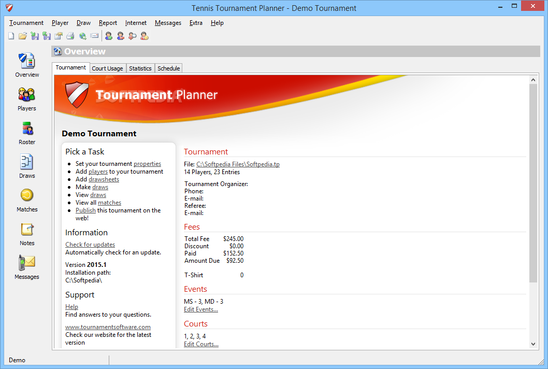Click the Total Fee $245.00 value

(x=233, y=238)
